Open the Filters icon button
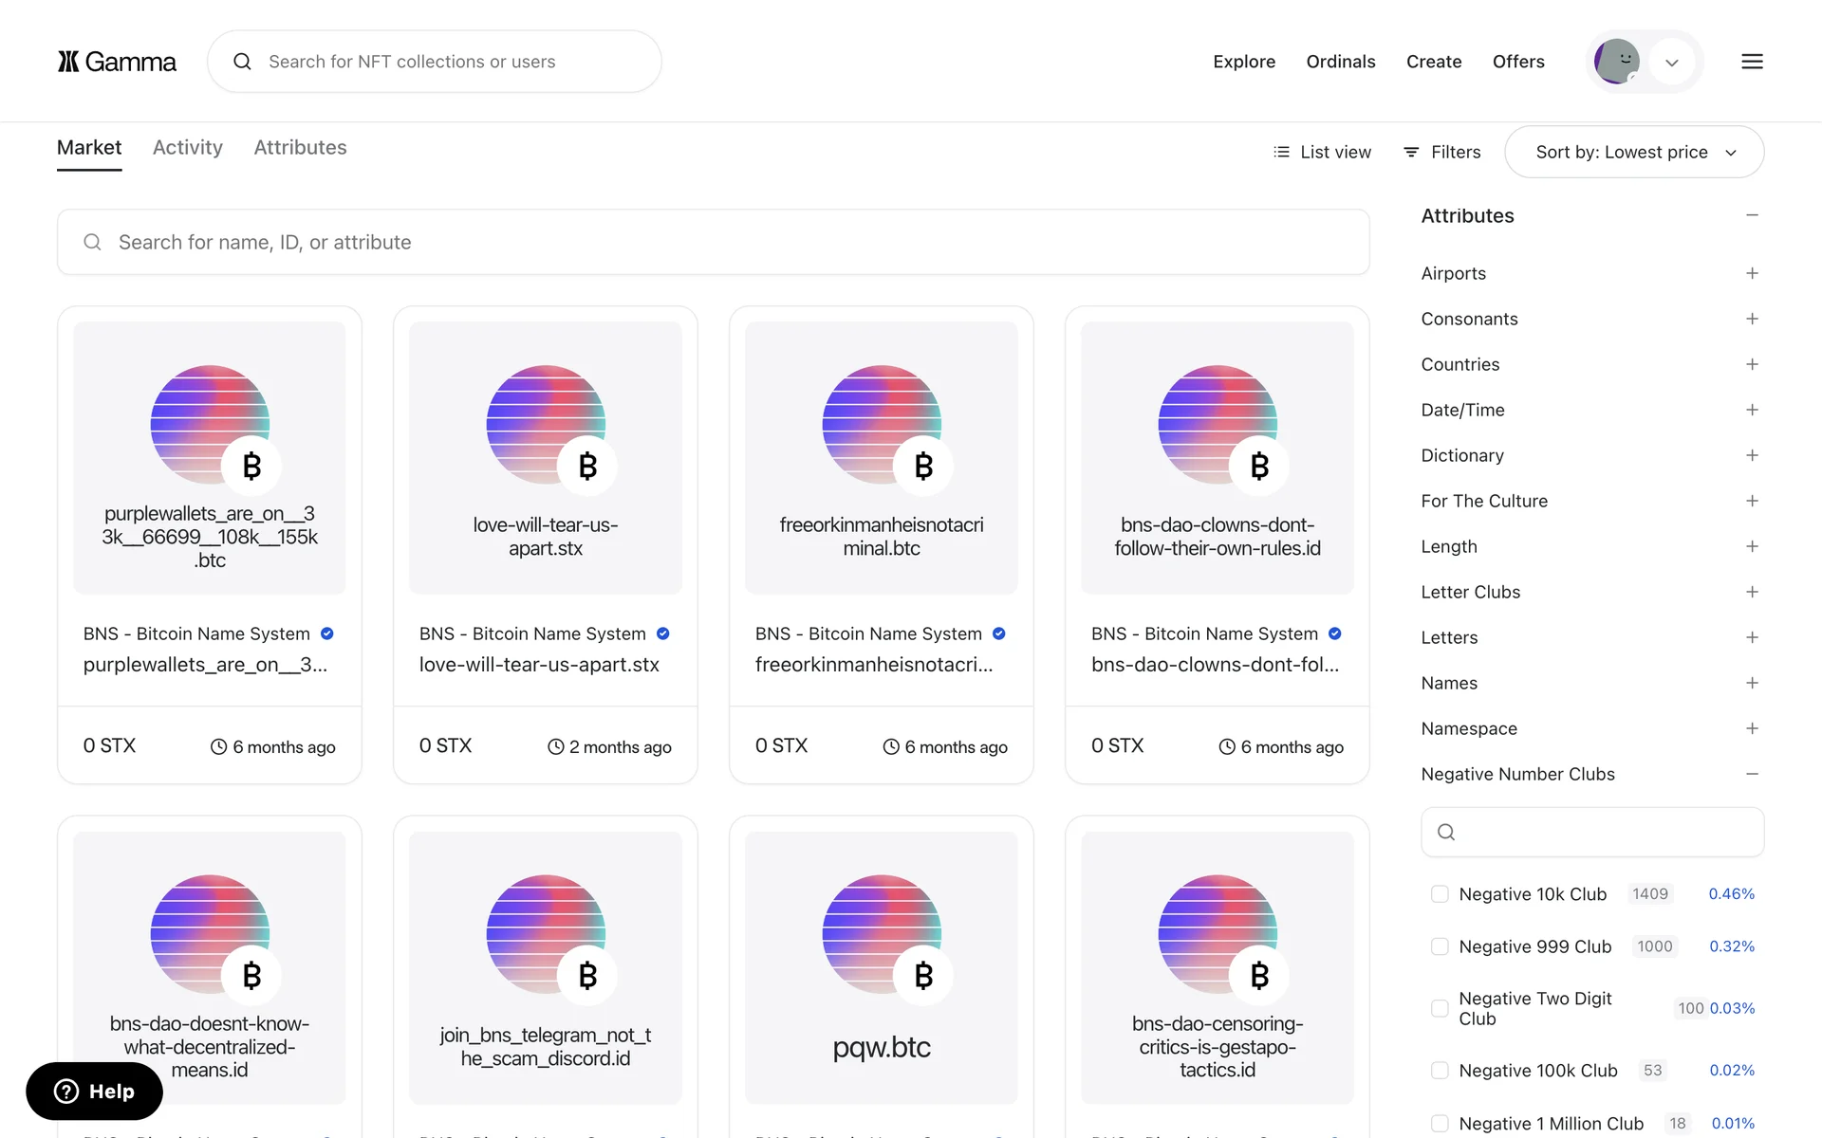The height and width of the screenshot is (1138, 1822). (1411, 152)
